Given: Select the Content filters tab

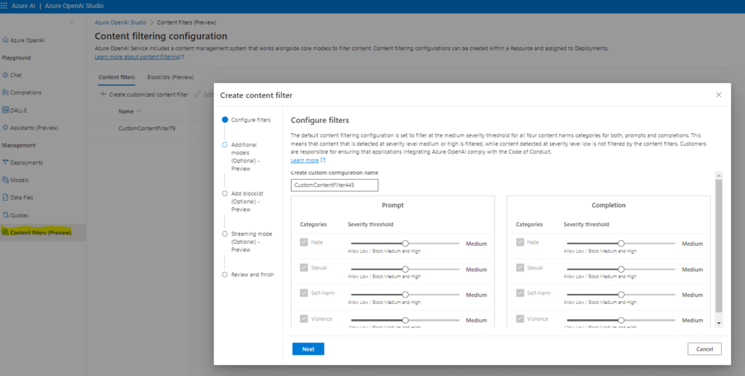Looking at the screenshot, I should [116, 76].
